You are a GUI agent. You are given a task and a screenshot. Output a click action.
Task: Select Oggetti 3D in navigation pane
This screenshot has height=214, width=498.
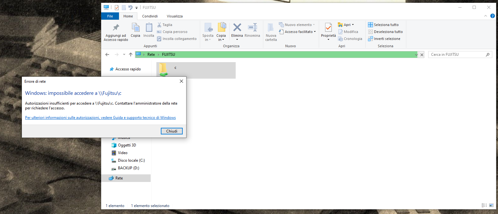[127, 145]
